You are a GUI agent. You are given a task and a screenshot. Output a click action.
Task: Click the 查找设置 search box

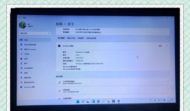(x=35, y=33)
